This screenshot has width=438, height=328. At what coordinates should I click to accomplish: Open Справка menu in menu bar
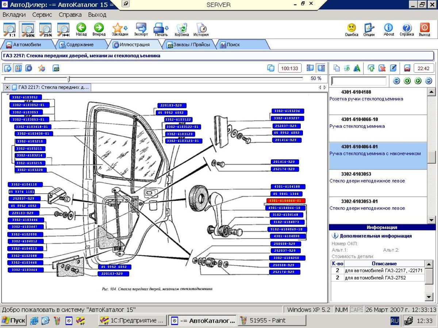[x=70, y=15]
